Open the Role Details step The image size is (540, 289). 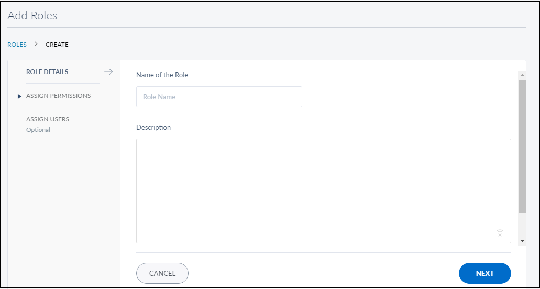tap(47, 72)
